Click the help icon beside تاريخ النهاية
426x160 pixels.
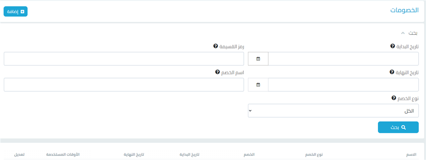[392, 72]
